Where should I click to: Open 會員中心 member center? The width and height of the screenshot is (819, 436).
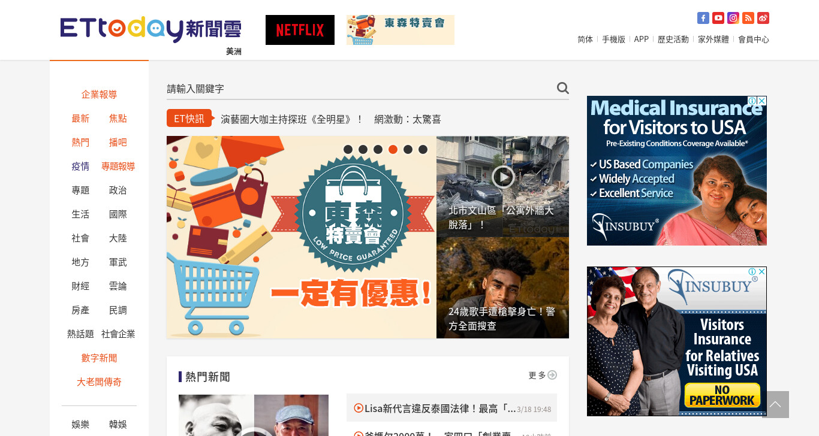click(754, 39)
